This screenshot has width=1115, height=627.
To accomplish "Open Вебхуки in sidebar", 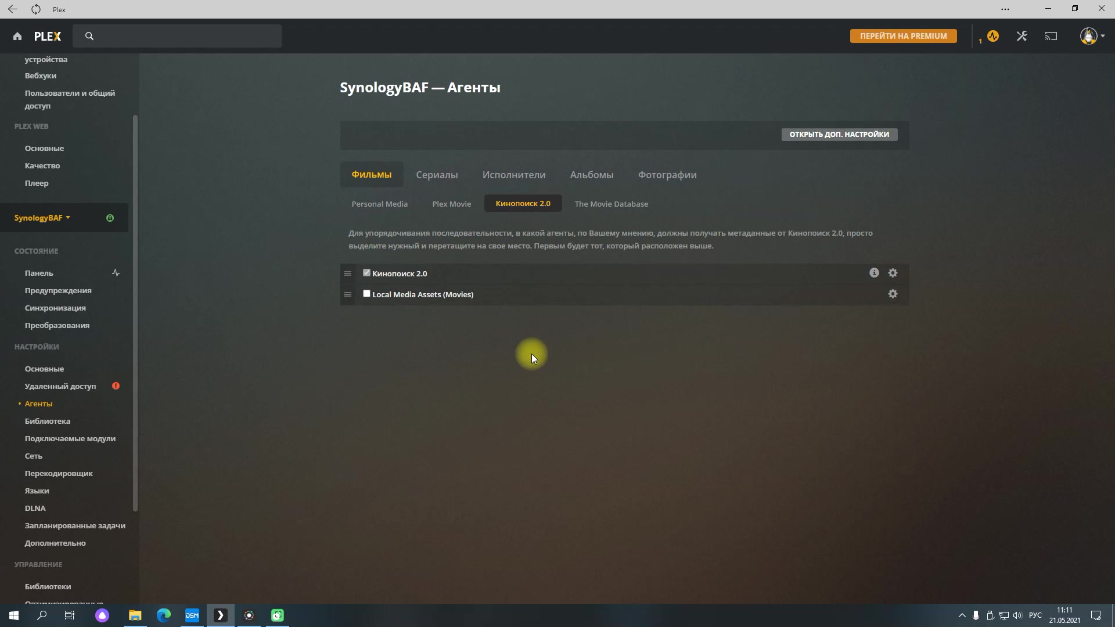I will point(41,76).
